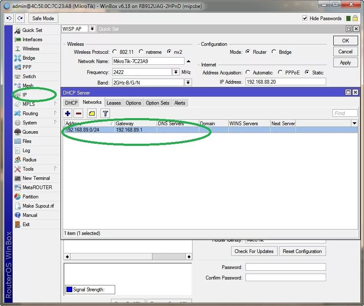Viewport: 364px width, 306px height.
Task: Open the Radius sidebar item
Action: [x=36, y=160]
